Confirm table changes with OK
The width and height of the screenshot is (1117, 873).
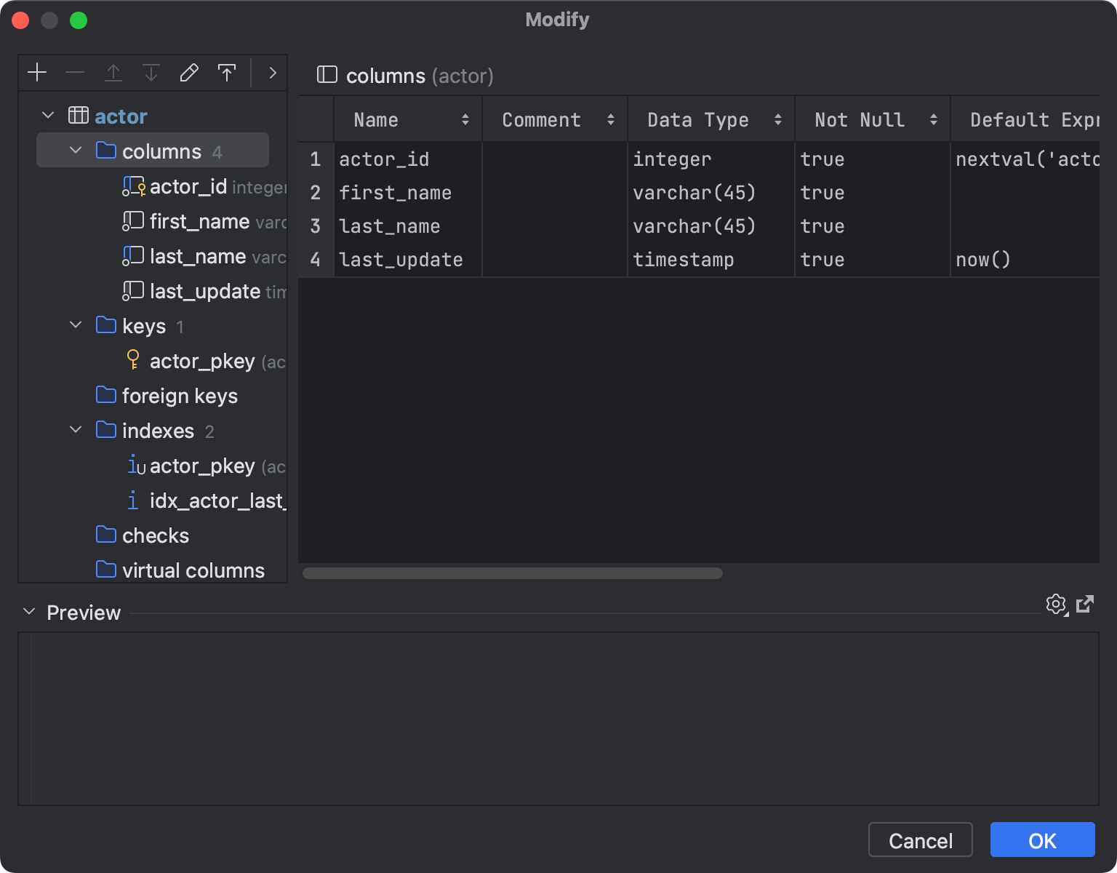click(1042, 840)
